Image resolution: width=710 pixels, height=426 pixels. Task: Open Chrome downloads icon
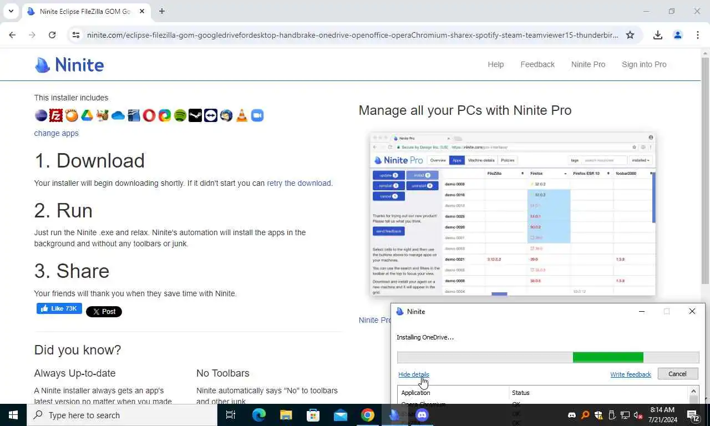click(658, 35)
